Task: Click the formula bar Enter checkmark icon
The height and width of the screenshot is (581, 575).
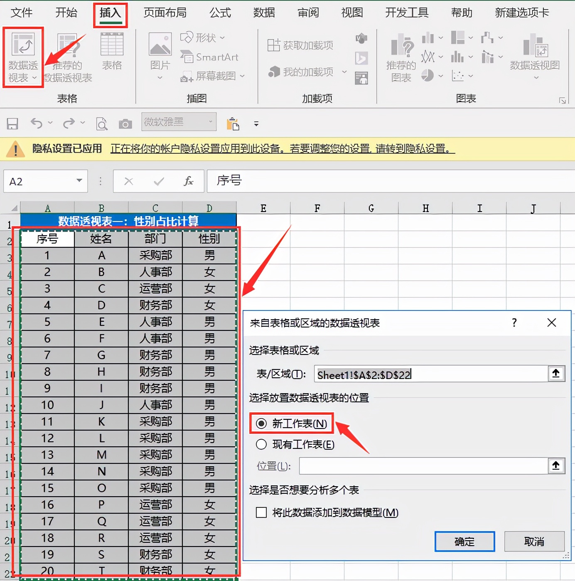Action: coord(159,181)
